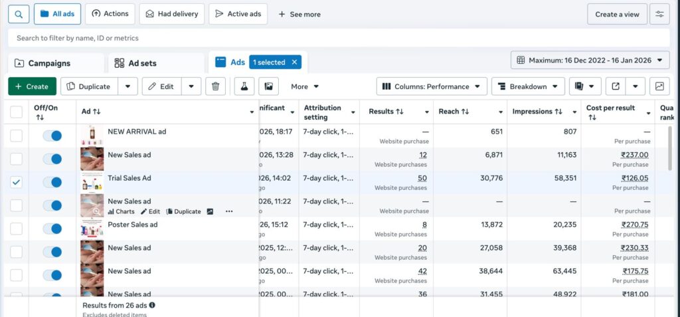This screenshot has width=680, height=317.
Task: Click the Create a view button
Action: [617, 14]
